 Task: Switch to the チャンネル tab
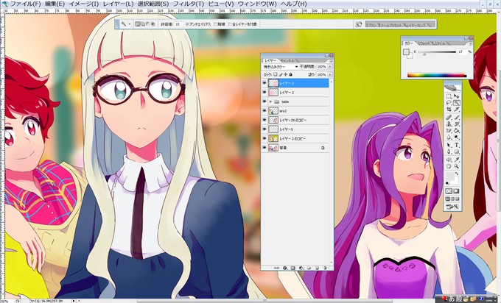point(288,60)
